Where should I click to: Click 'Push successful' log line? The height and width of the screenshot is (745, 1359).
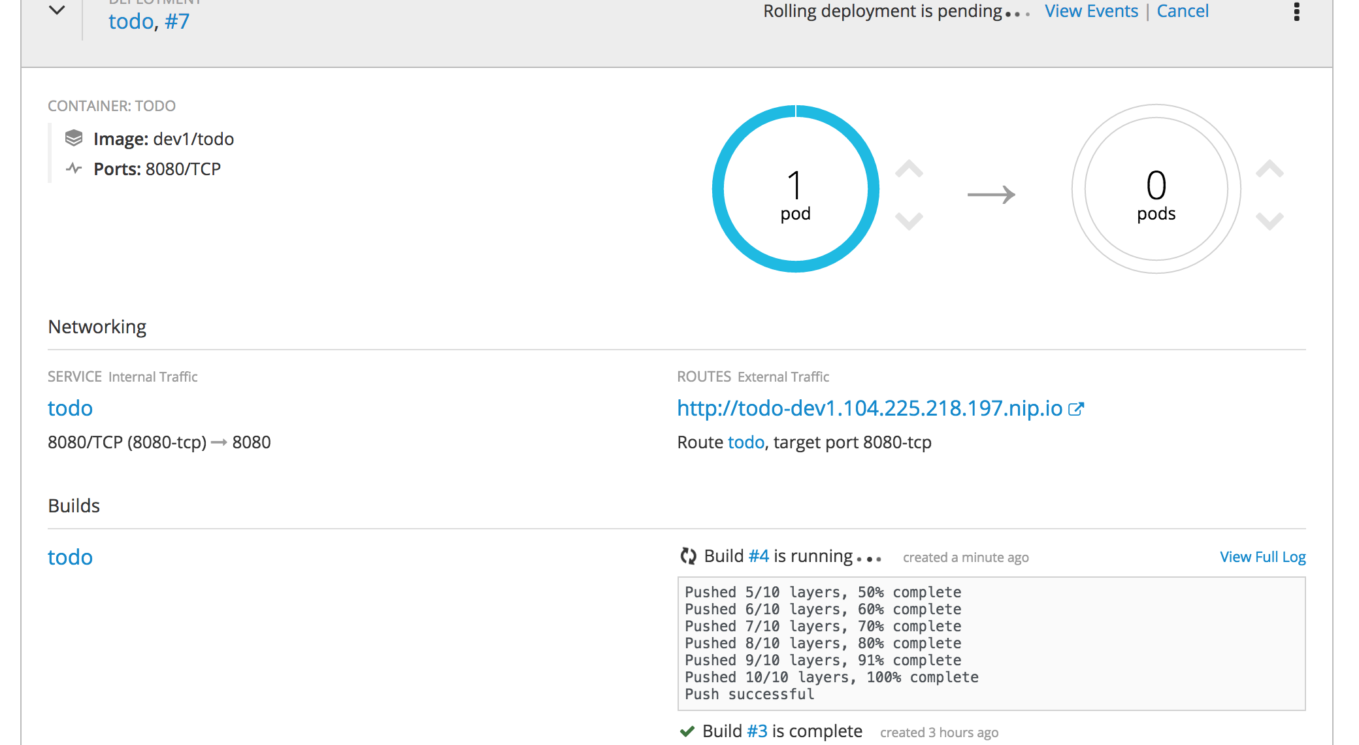click(749, 694)
